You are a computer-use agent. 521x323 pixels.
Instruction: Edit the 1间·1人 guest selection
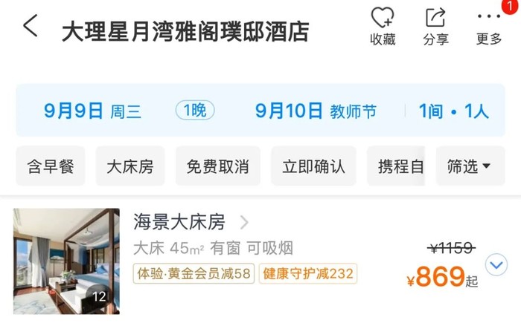click(453, 111)
